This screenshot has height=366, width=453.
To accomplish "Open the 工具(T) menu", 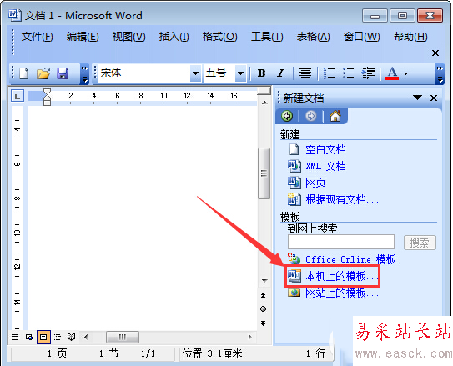I will pyautogui.click(x=267, y=37).
